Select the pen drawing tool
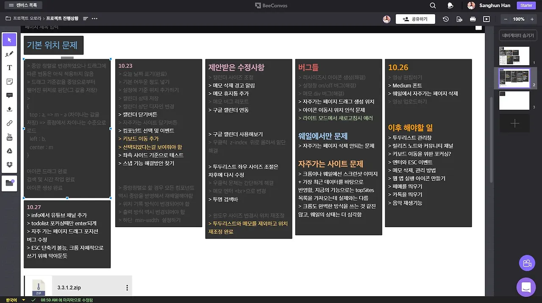This screenshot has height=303, width=542. coord(9,54)
